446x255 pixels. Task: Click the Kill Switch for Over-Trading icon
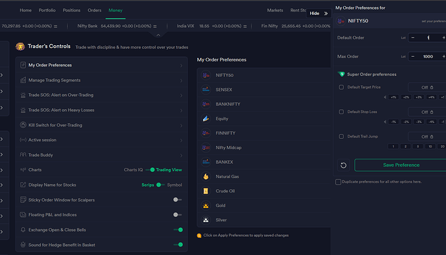pos(23,125)
